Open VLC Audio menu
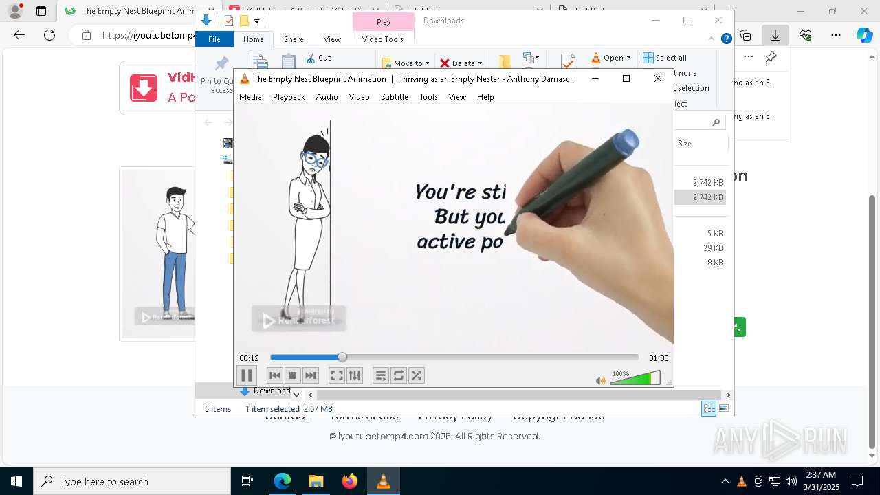The image size is (880, 495). 327,97
